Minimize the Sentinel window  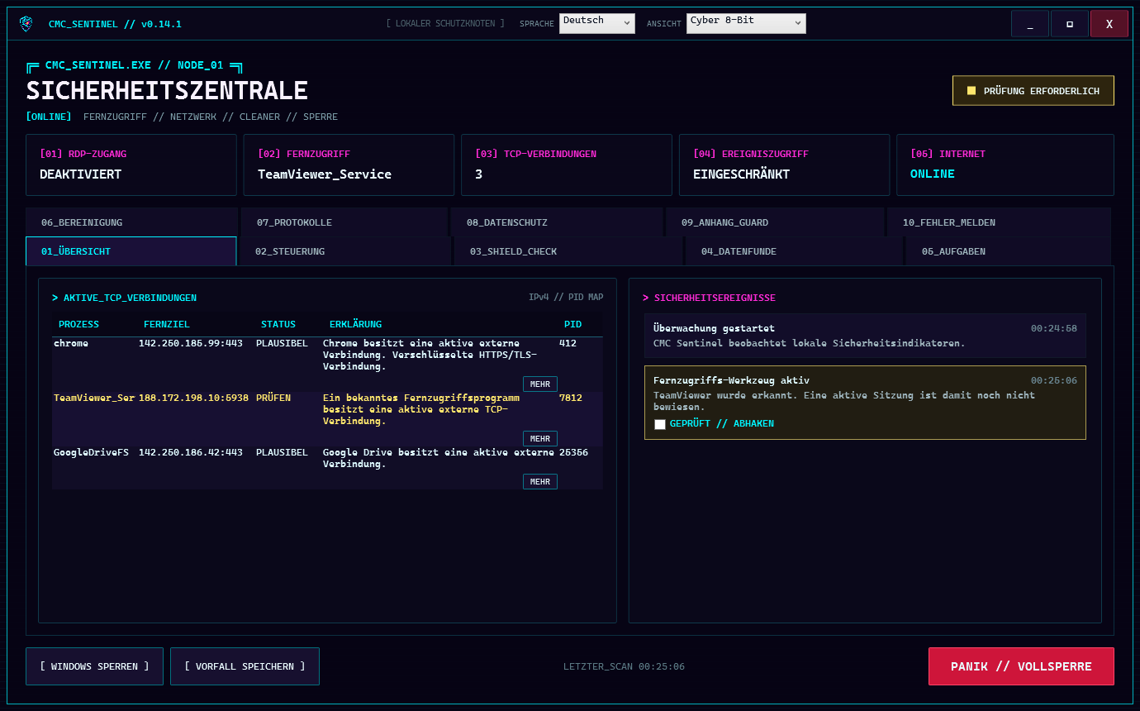coord(1030,24)
